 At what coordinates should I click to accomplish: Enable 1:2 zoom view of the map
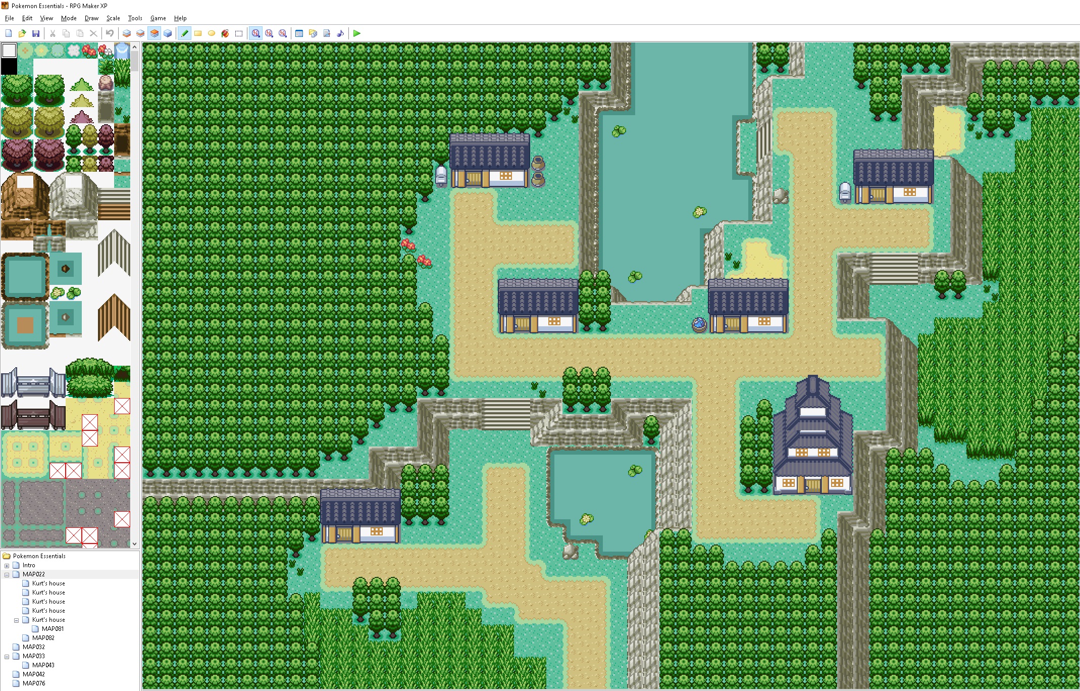click(x=269, y=33)
